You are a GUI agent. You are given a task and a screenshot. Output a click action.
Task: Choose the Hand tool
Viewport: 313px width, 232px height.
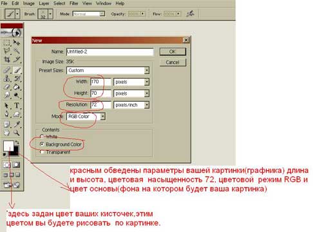[7, 133]
